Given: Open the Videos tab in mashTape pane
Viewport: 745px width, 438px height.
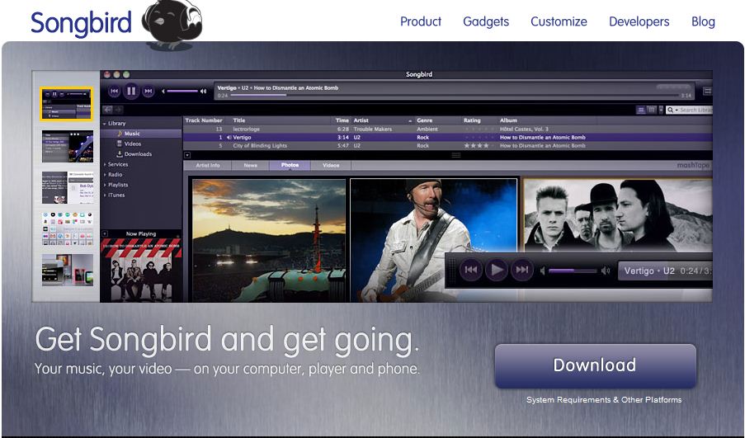Looking at the screenshot, I should (x=331, y=165).
